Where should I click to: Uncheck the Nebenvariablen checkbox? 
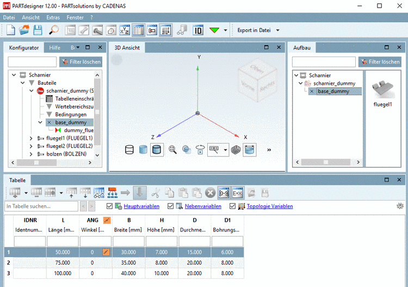point(170,206)
